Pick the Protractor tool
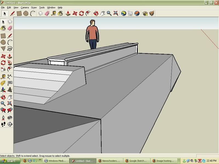The image size is (219, 164). tap(3, 83)
